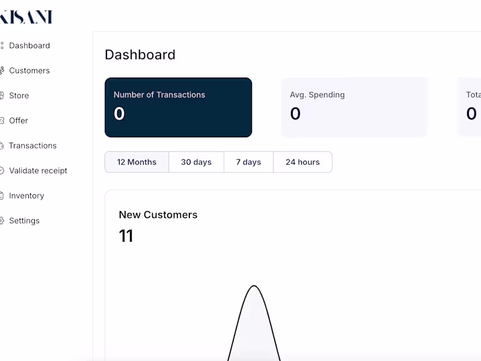Open Customers via its people icon

(2, 70)
